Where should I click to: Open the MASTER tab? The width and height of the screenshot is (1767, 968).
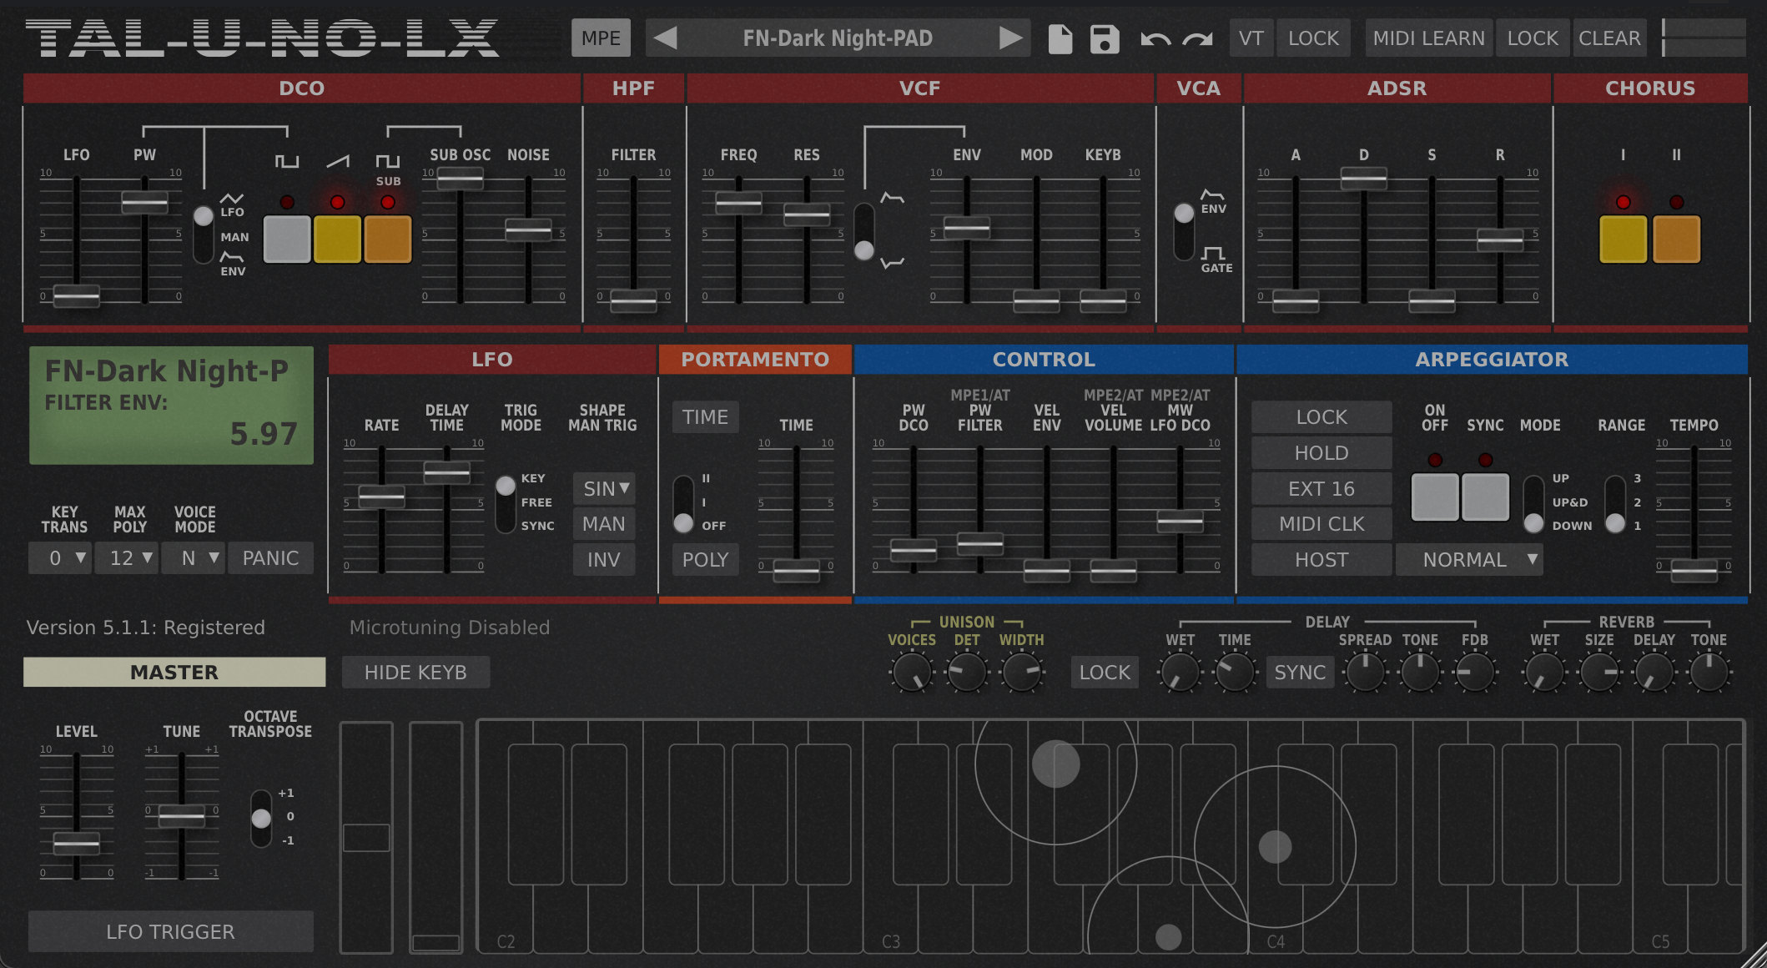(174, 672)
